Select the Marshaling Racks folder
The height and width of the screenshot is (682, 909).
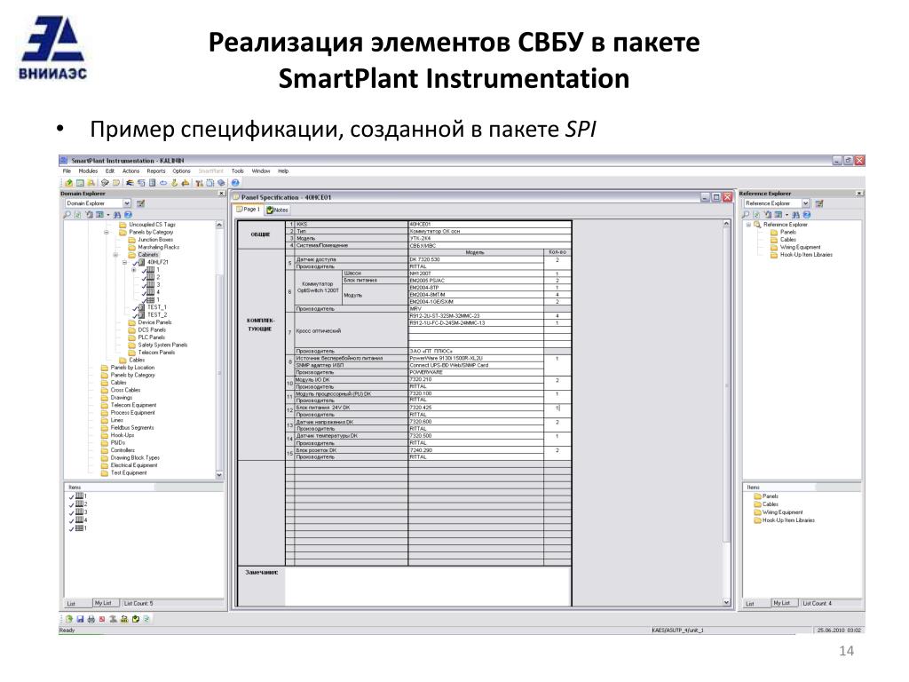click(154, 247)
